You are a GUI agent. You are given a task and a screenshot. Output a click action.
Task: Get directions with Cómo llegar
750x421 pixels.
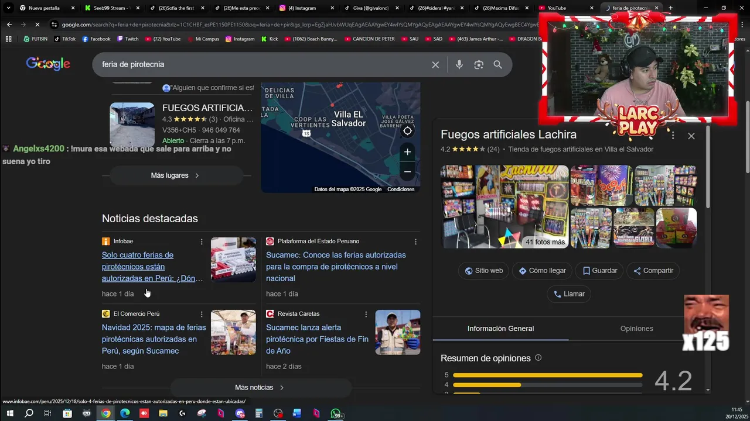click(542, 271)
